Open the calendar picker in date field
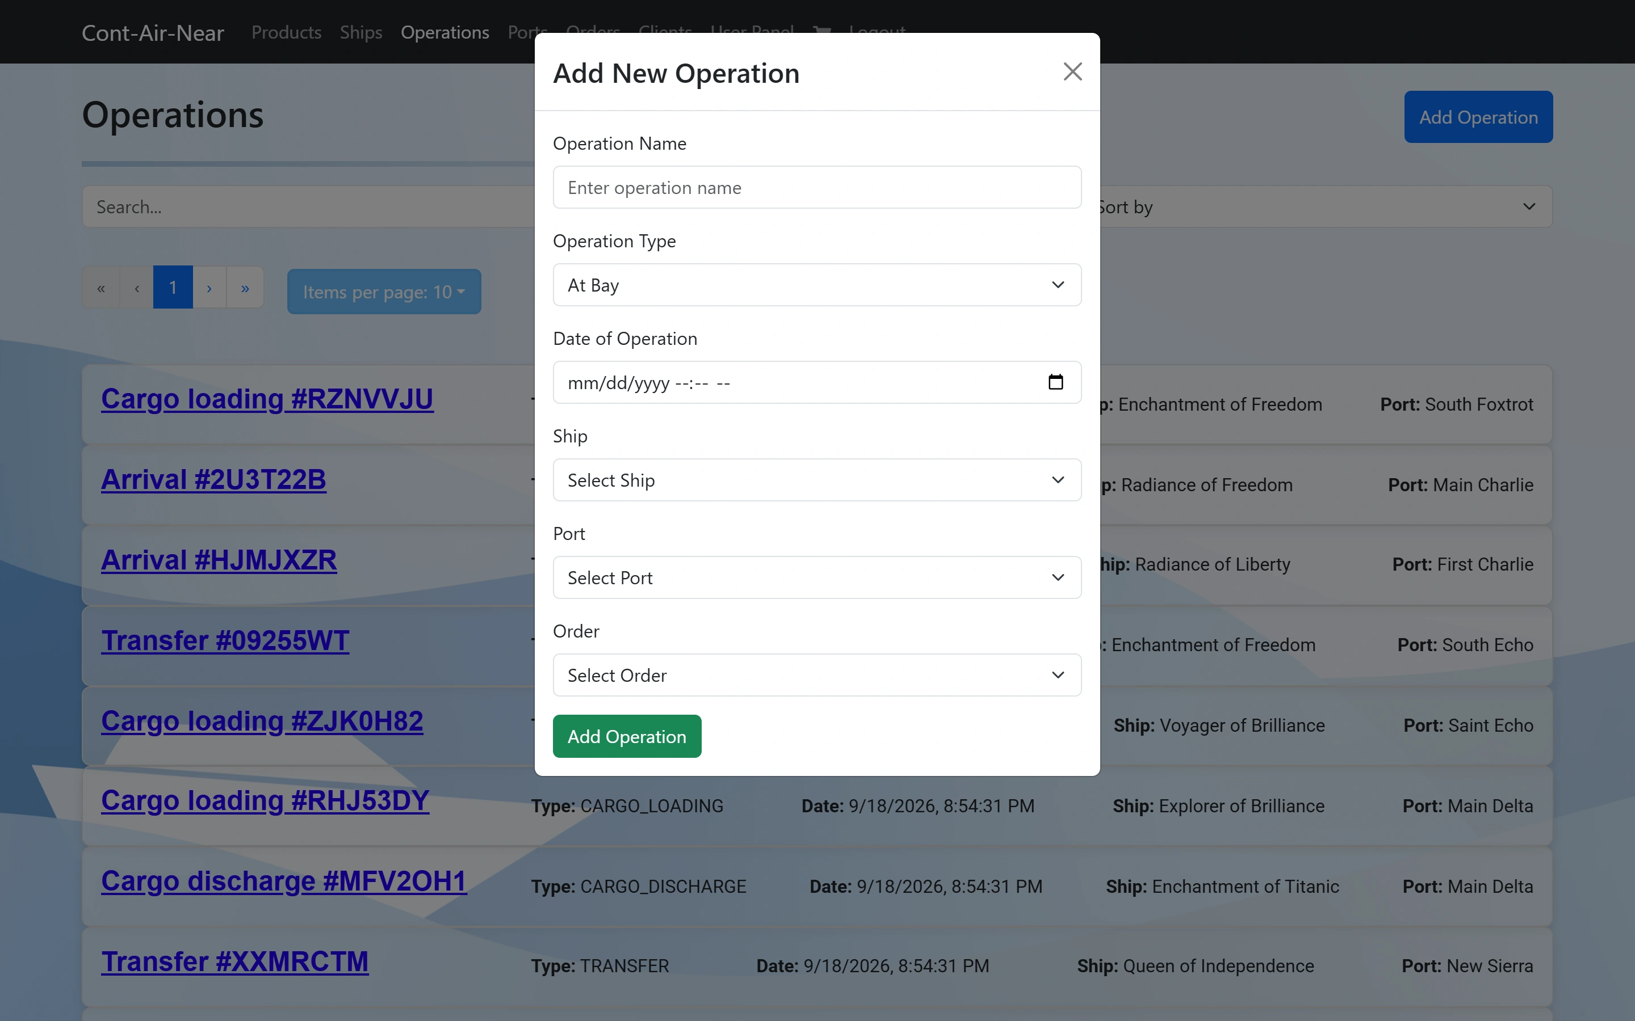1635x1021 pixels. tap(1055, 382)
